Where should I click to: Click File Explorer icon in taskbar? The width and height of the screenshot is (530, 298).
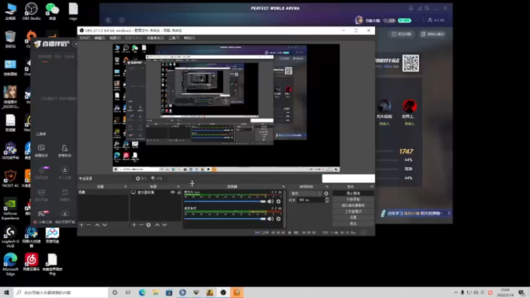156,292
